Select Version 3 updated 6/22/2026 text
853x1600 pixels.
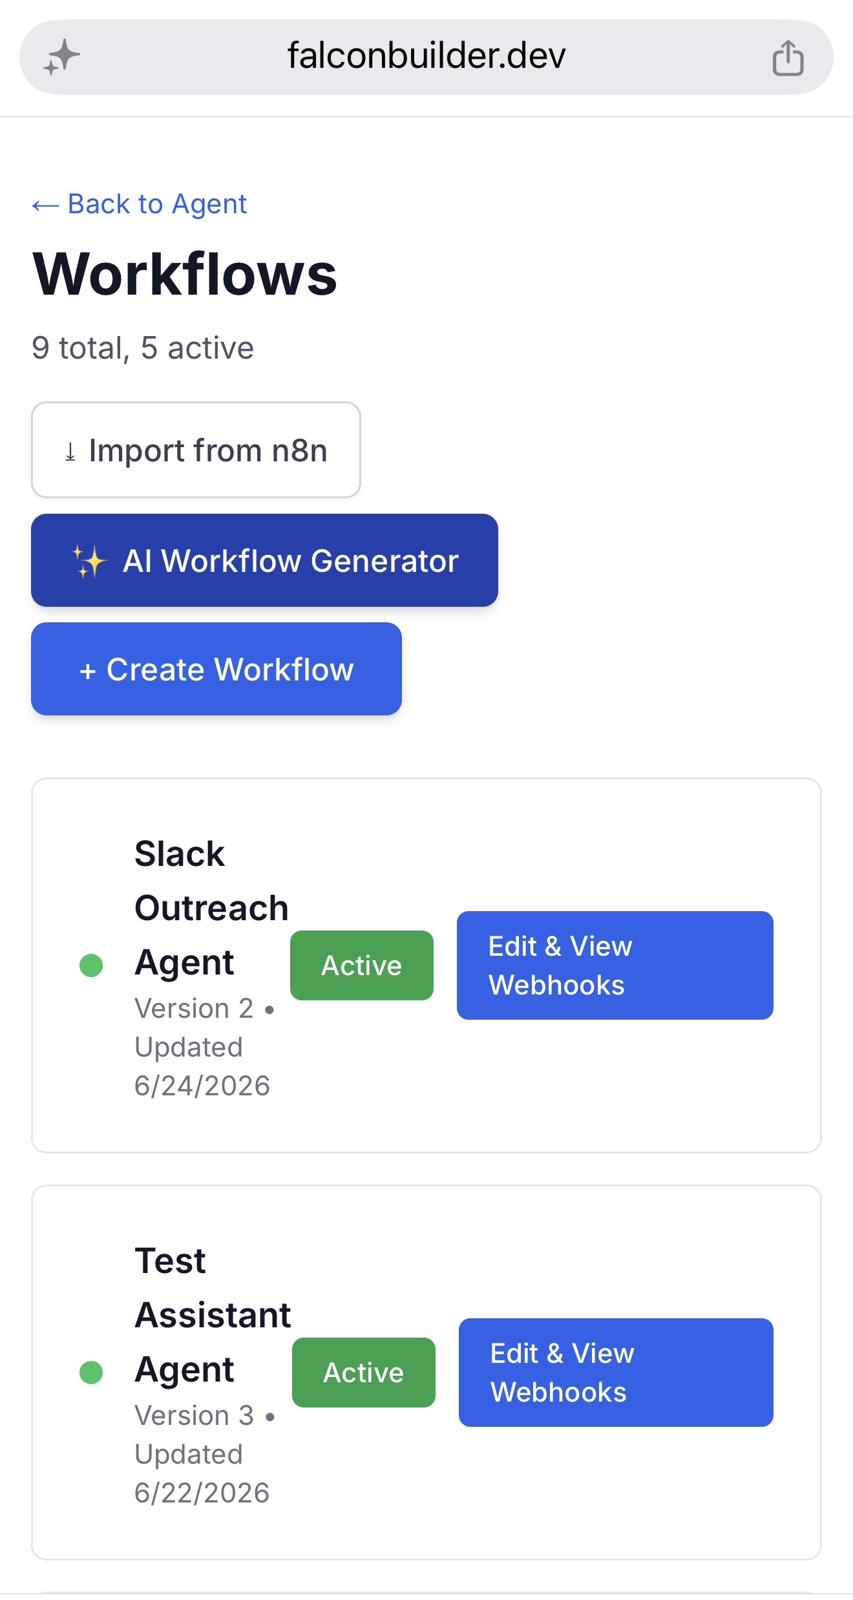coord(205,1454)
